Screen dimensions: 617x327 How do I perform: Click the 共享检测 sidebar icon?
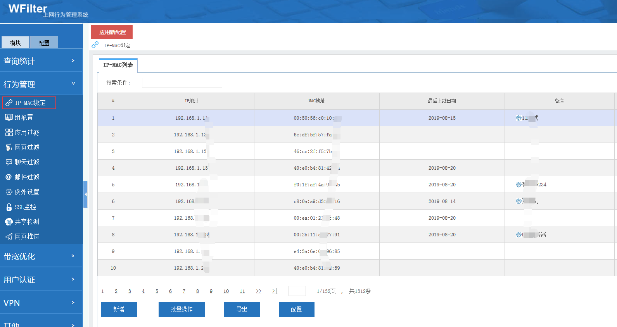pyautogui.click(x=9, y=222)
